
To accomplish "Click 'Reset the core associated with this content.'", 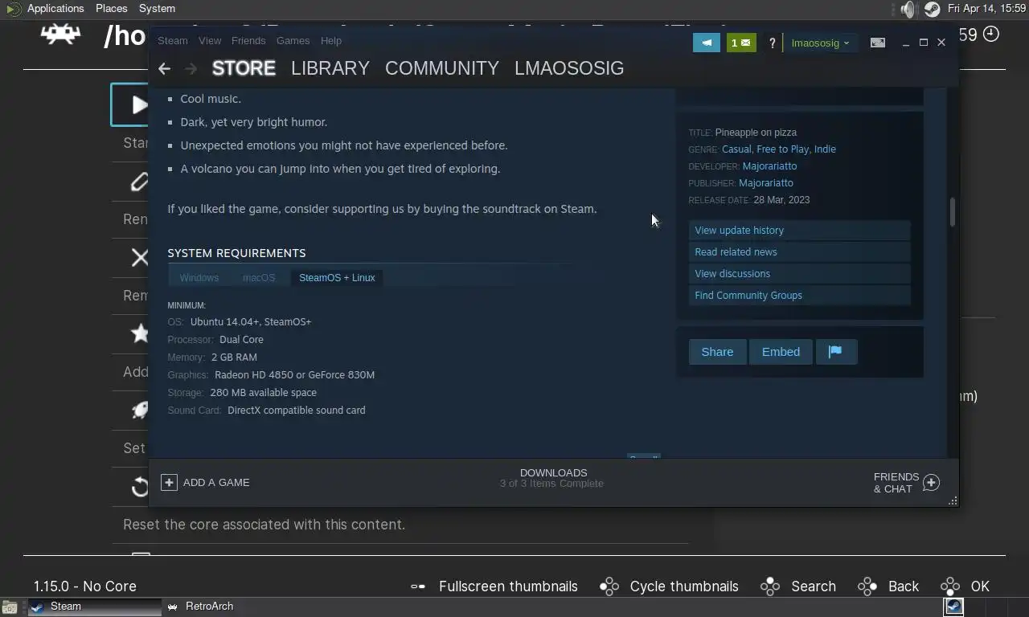I will point(264,525).
